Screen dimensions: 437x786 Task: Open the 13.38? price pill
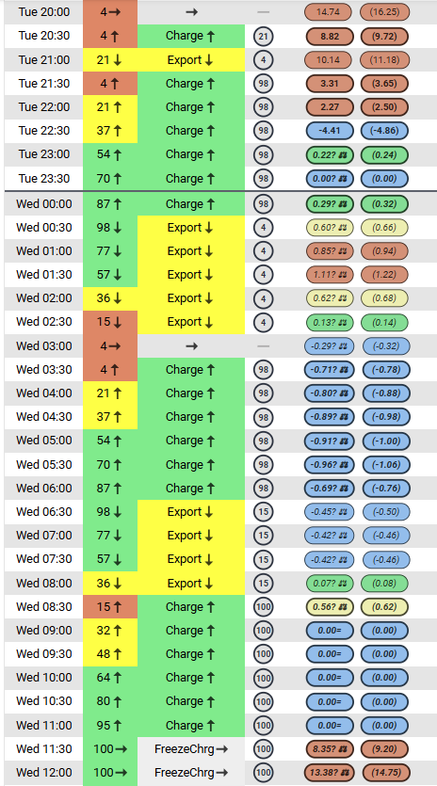click(x=330, y=772)
